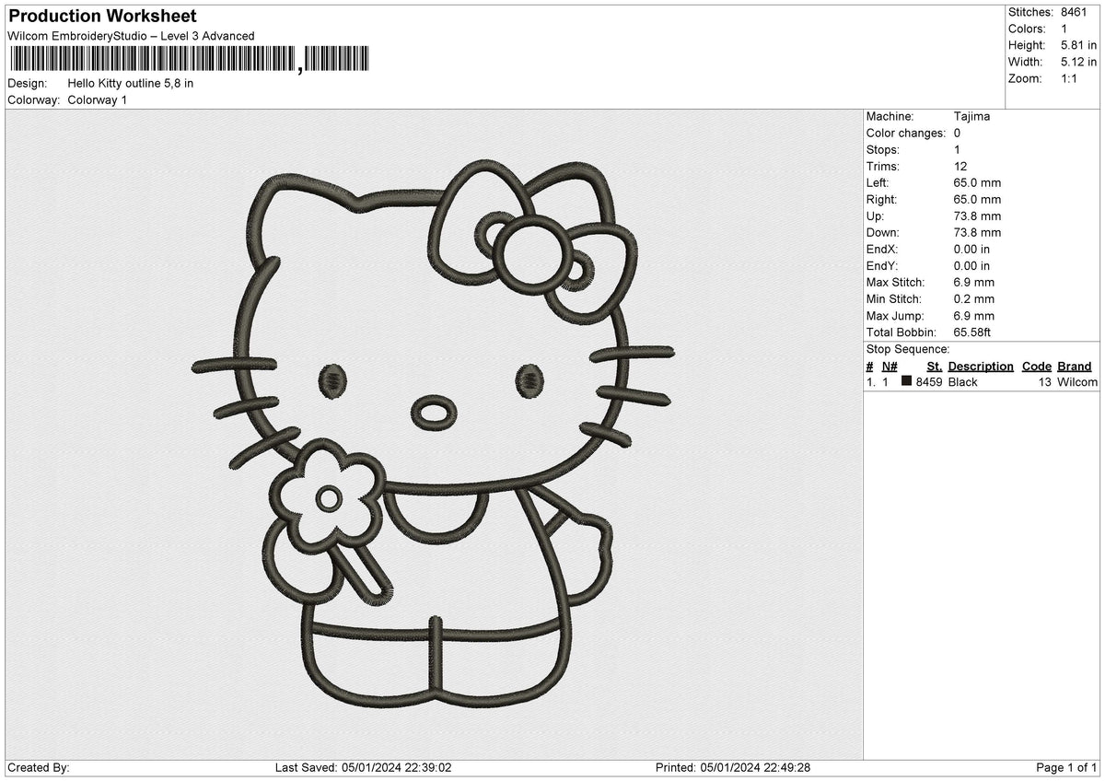Select the Min Stitch value 0.2 mm

click(x=974, y=298)
